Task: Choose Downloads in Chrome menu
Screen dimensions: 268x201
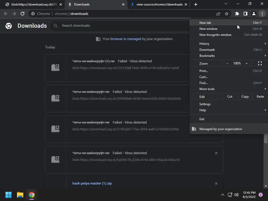Action: 229,50
